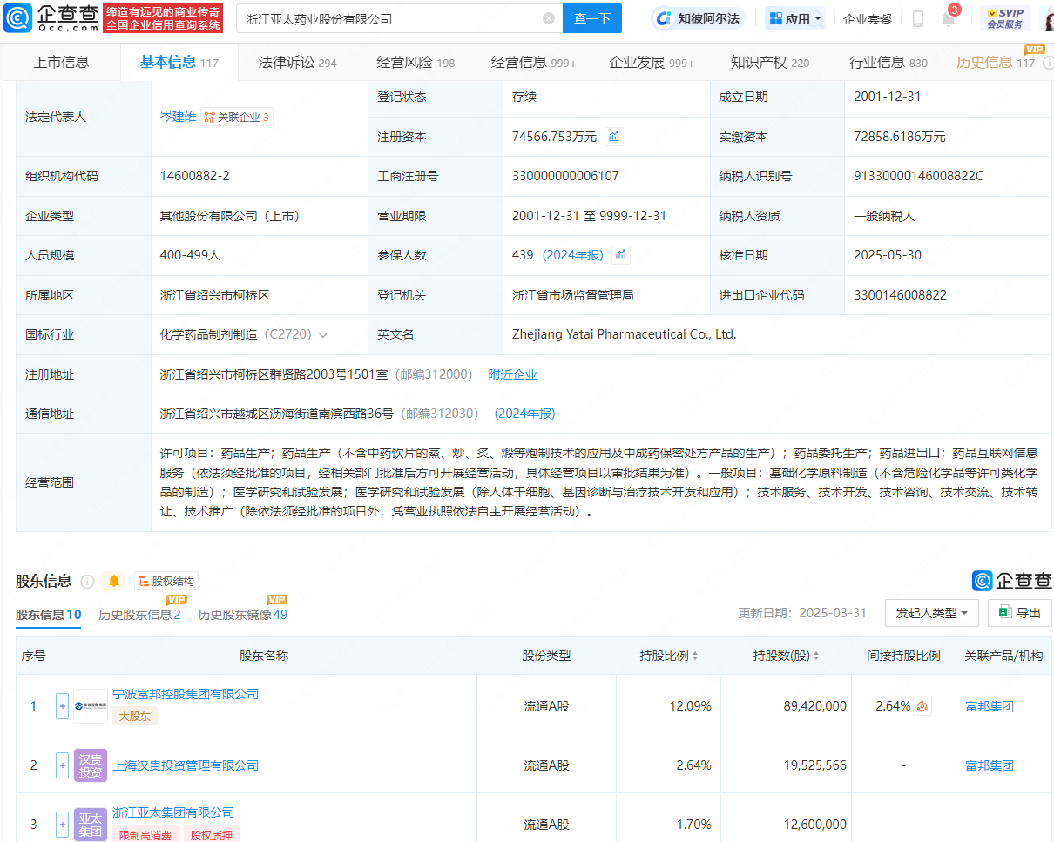Open the 应用 dropdown menu

tap(794, 18)
